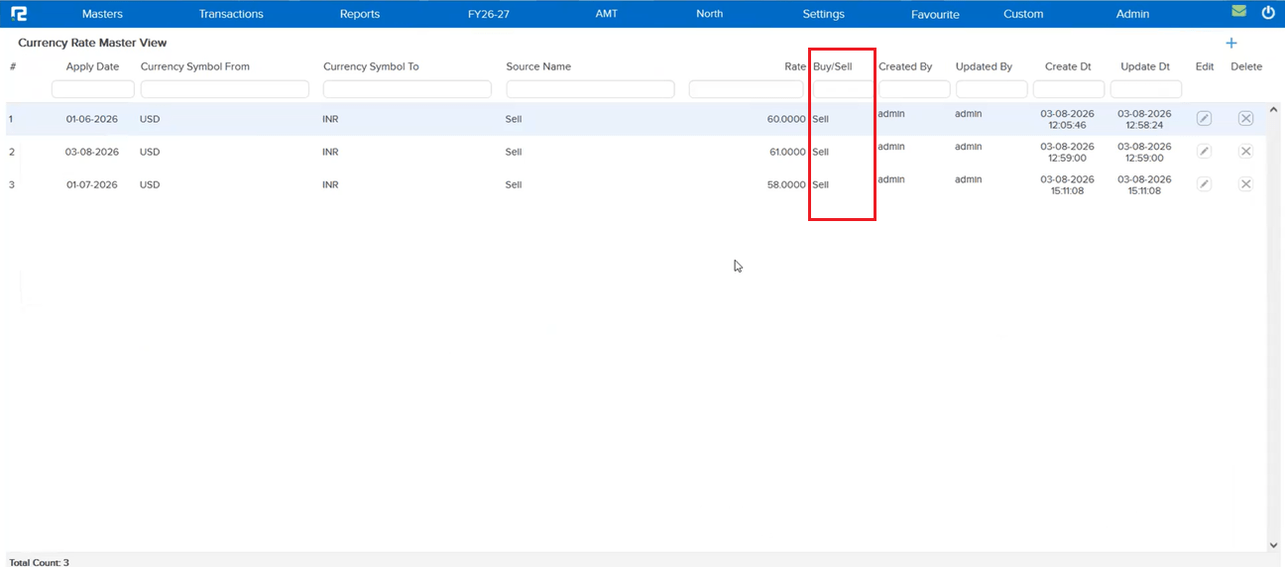This screenshot has height=567, width=1285.
Task: Click the Update Dt 03-08-2026 12:58:24 cell
Action: (1145, 119)
